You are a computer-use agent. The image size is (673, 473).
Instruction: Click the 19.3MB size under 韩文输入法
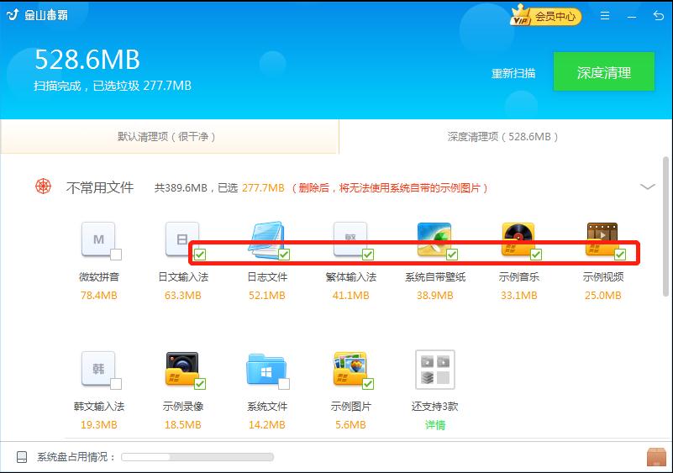(x=98, y=424)
